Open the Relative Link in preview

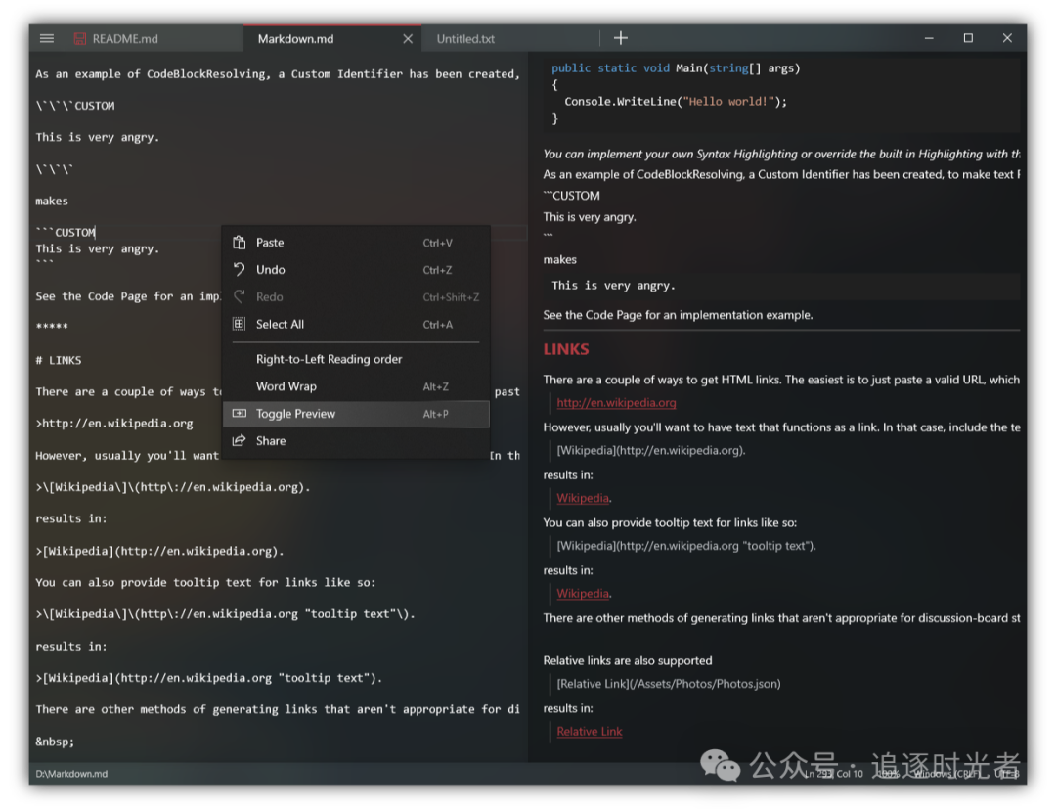(590, 732)
